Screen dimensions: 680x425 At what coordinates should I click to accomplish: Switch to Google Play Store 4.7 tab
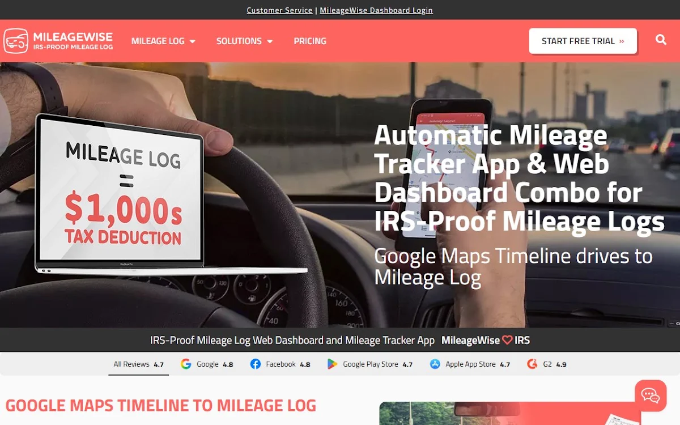click(x=370, y=364)
